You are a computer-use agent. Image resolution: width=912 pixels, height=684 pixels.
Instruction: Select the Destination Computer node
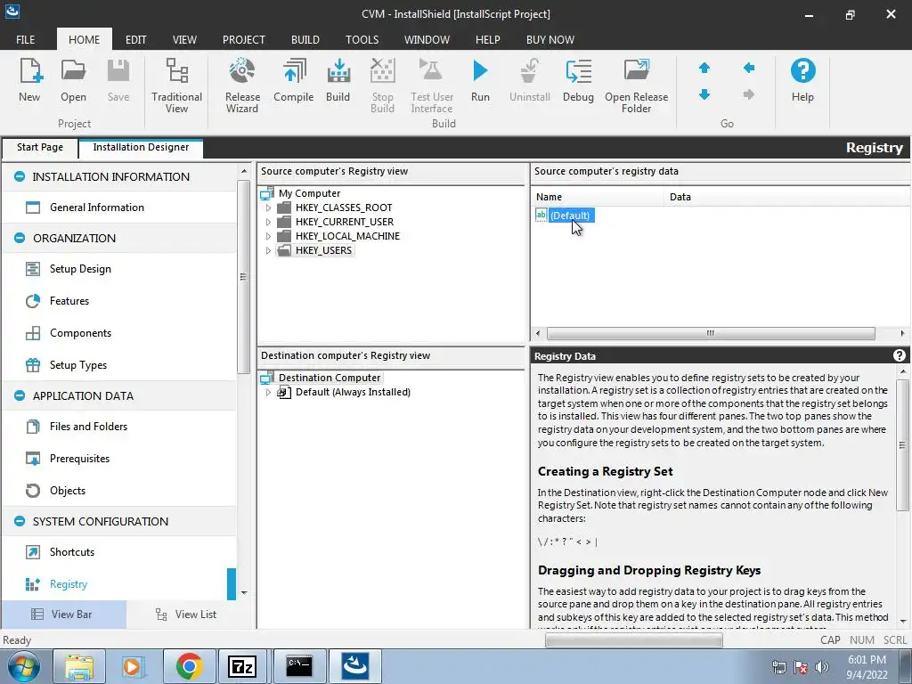tap(330, 378)
